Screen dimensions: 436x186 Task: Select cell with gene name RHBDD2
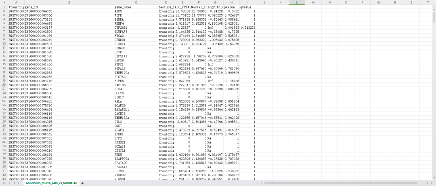(136, 175)
